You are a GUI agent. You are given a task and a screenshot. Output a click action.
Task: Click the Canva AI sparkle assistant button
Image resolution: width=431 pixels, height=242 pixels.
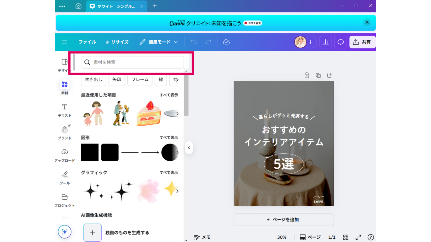65,232
